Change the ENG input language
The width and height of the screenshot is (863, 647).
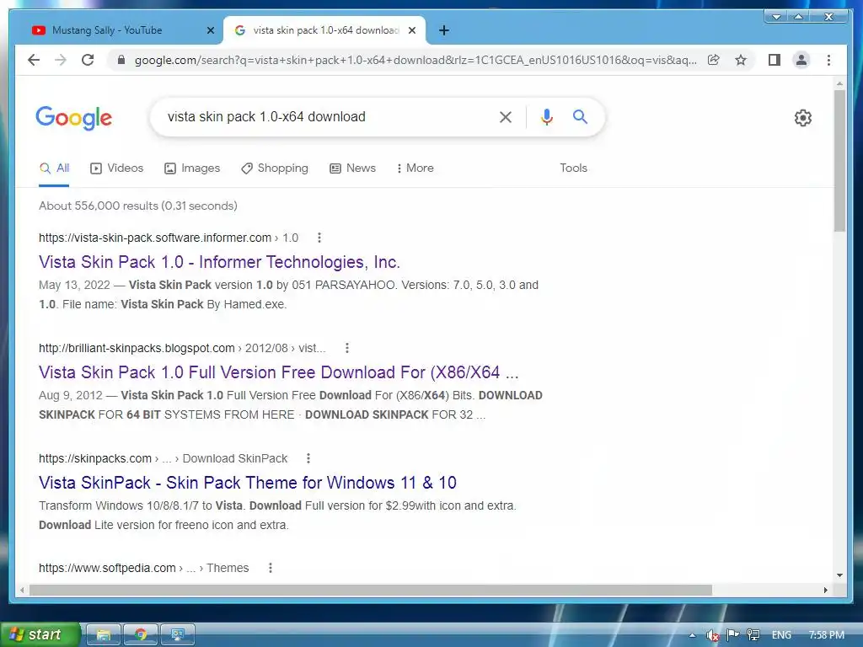tap(781, 635)
